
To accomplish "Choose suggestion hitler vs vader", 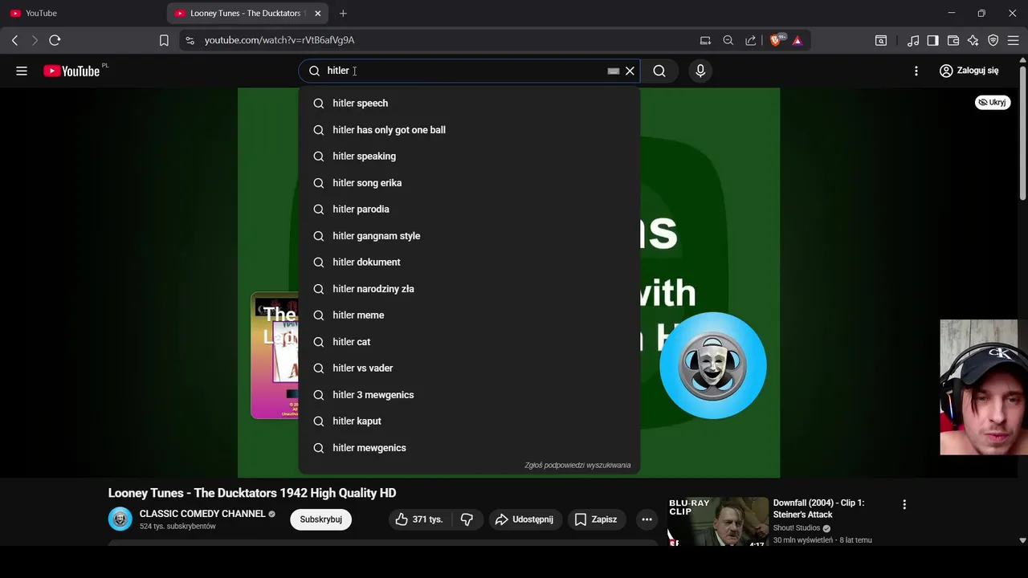I will tap(469, 368).
